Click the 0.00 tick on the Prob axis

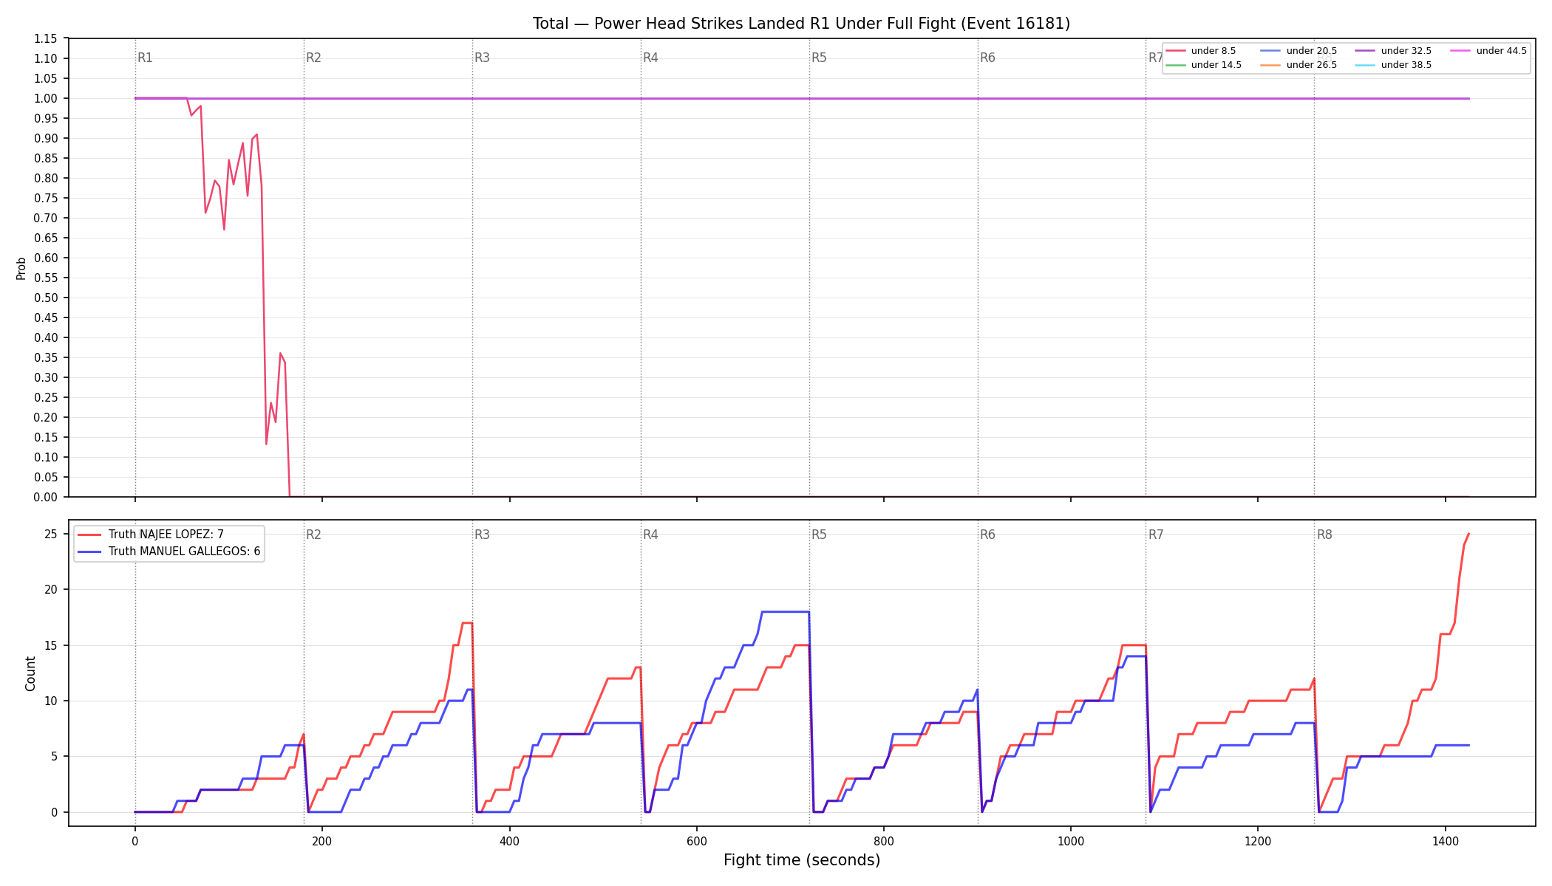45,497
